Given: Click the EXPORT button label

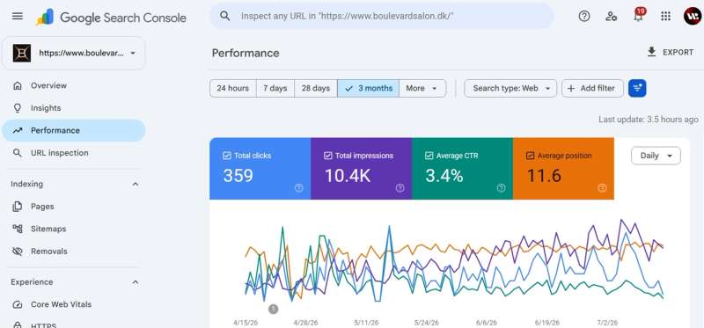Looking at the screenshot, I should coord(678,53).
